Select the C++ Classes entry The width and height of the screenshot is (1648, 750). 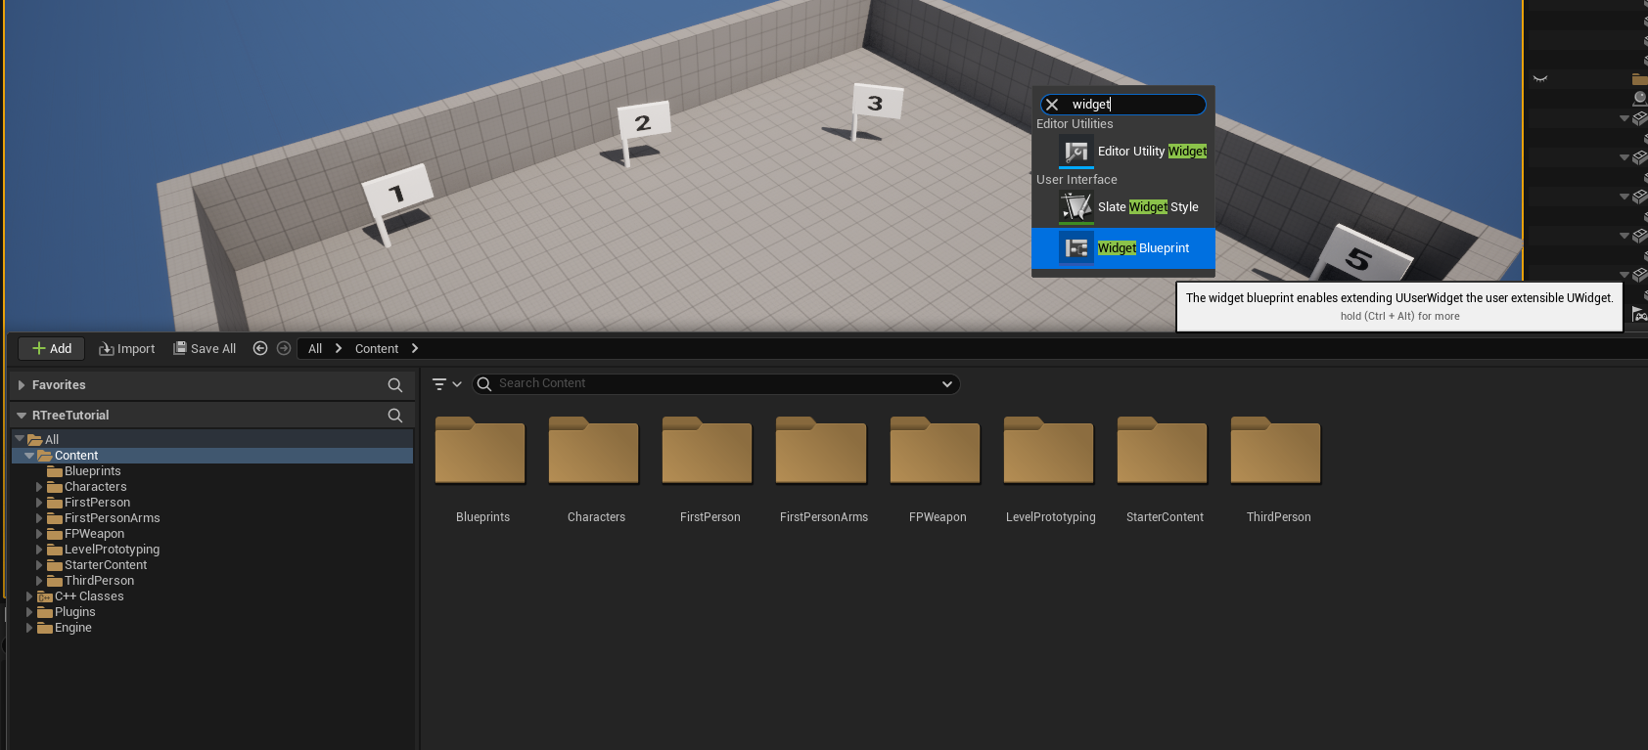[x=89, y=596]
